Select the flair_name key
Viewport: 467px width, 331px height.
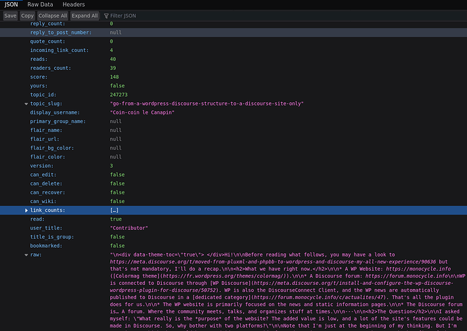[x=46, y=130]
